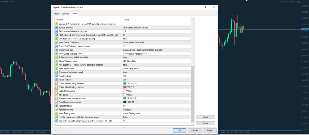
Task: Click the icon beside Panel background colour
Action: tap(56, 102)
